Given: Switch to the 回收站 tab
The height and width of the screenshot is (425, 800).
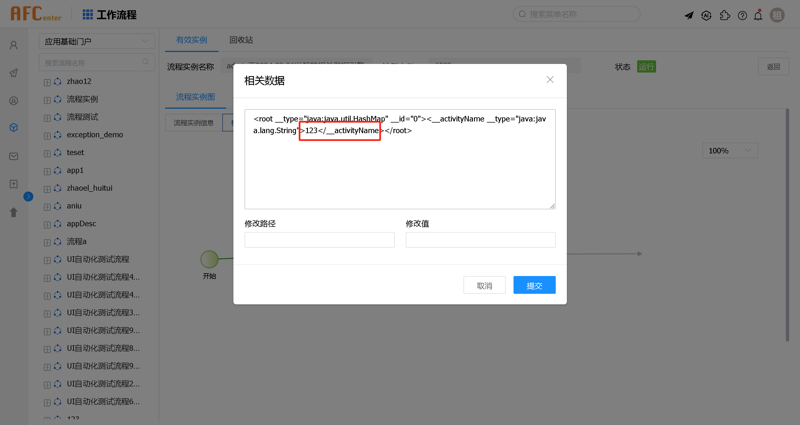Looking at the screenshot, I should [241, 40].
